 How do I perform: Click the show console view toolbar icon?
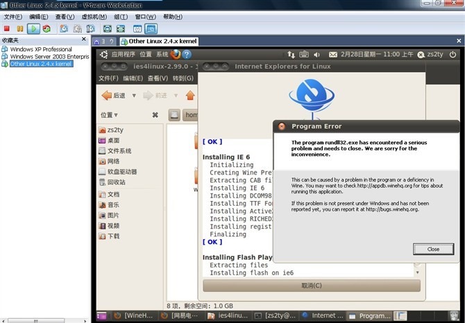tap(137, 28)
